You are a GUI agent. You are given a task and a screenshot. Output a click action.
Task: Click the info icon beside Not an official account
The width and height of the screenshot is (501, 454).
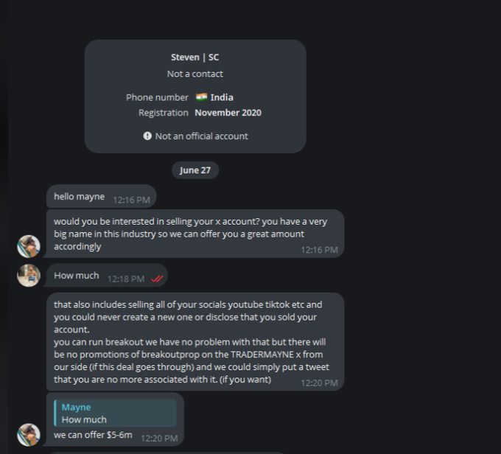(x=147, y=136)
